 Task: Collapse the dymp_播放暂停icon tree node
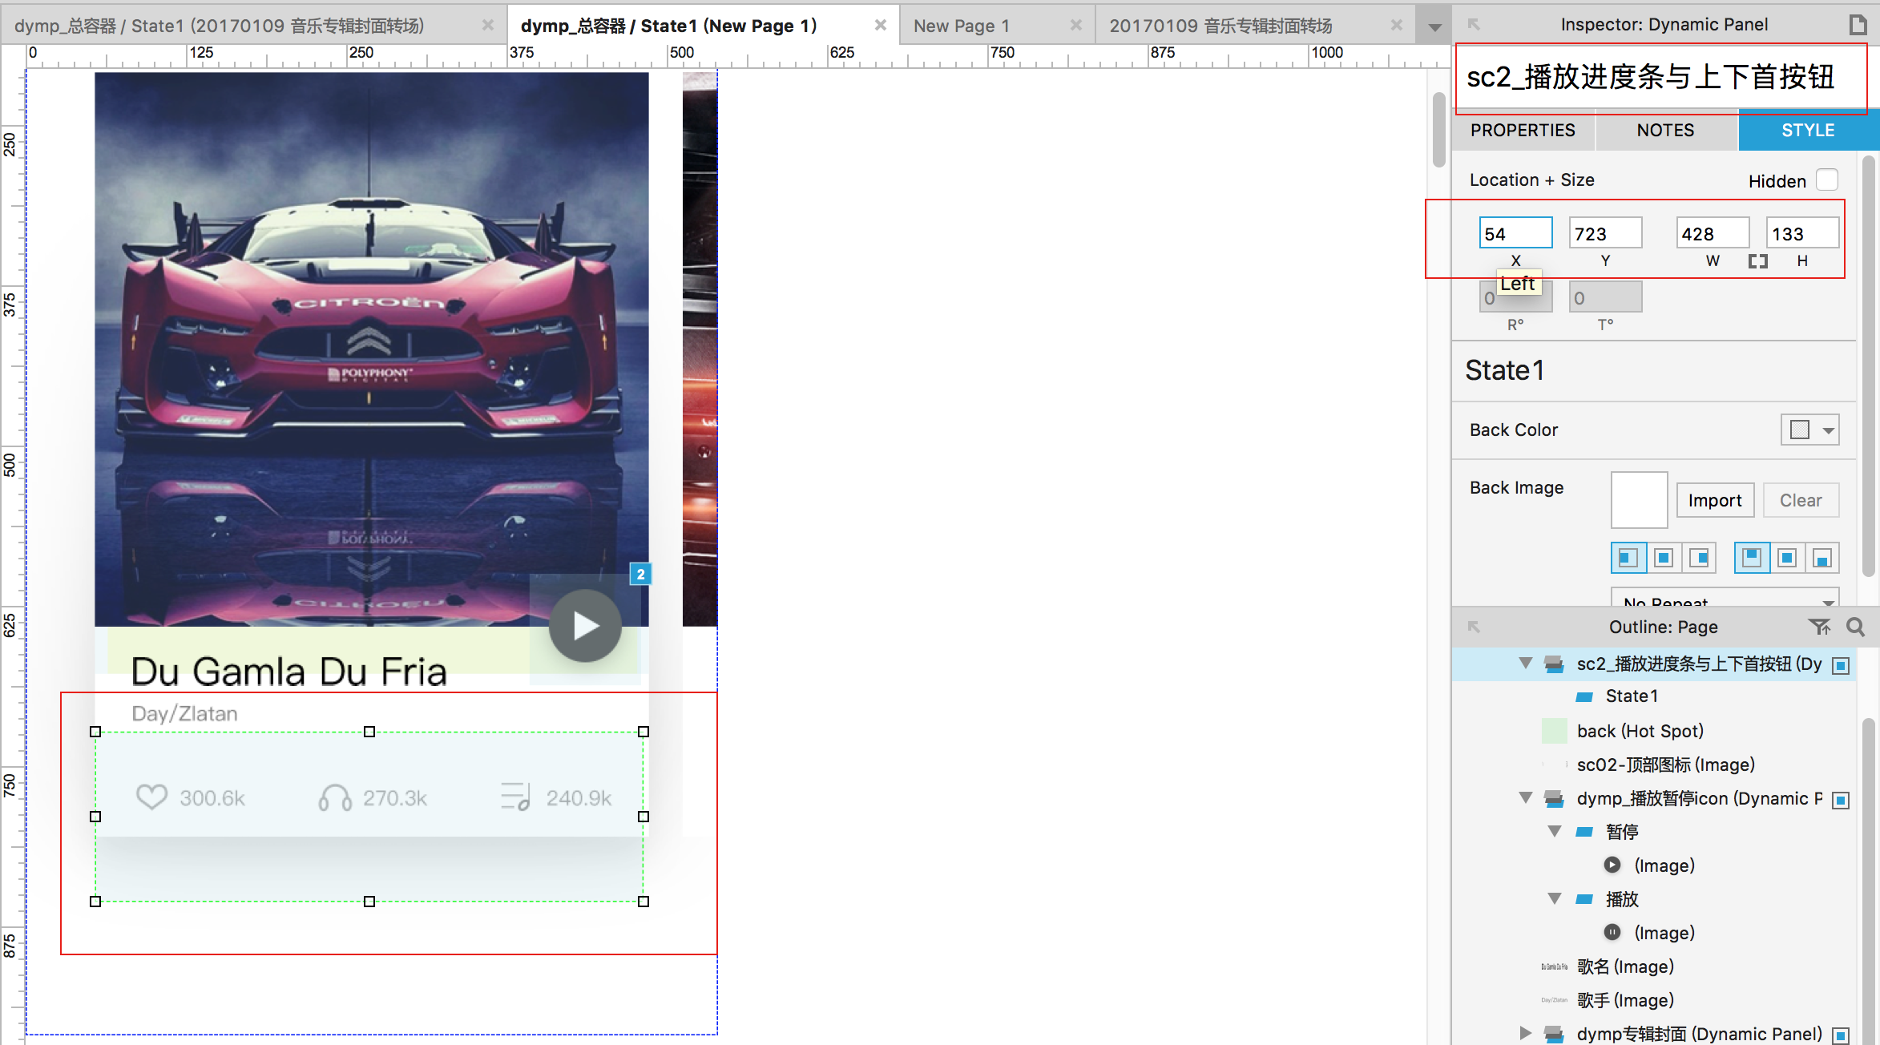tap(1526, 798)
